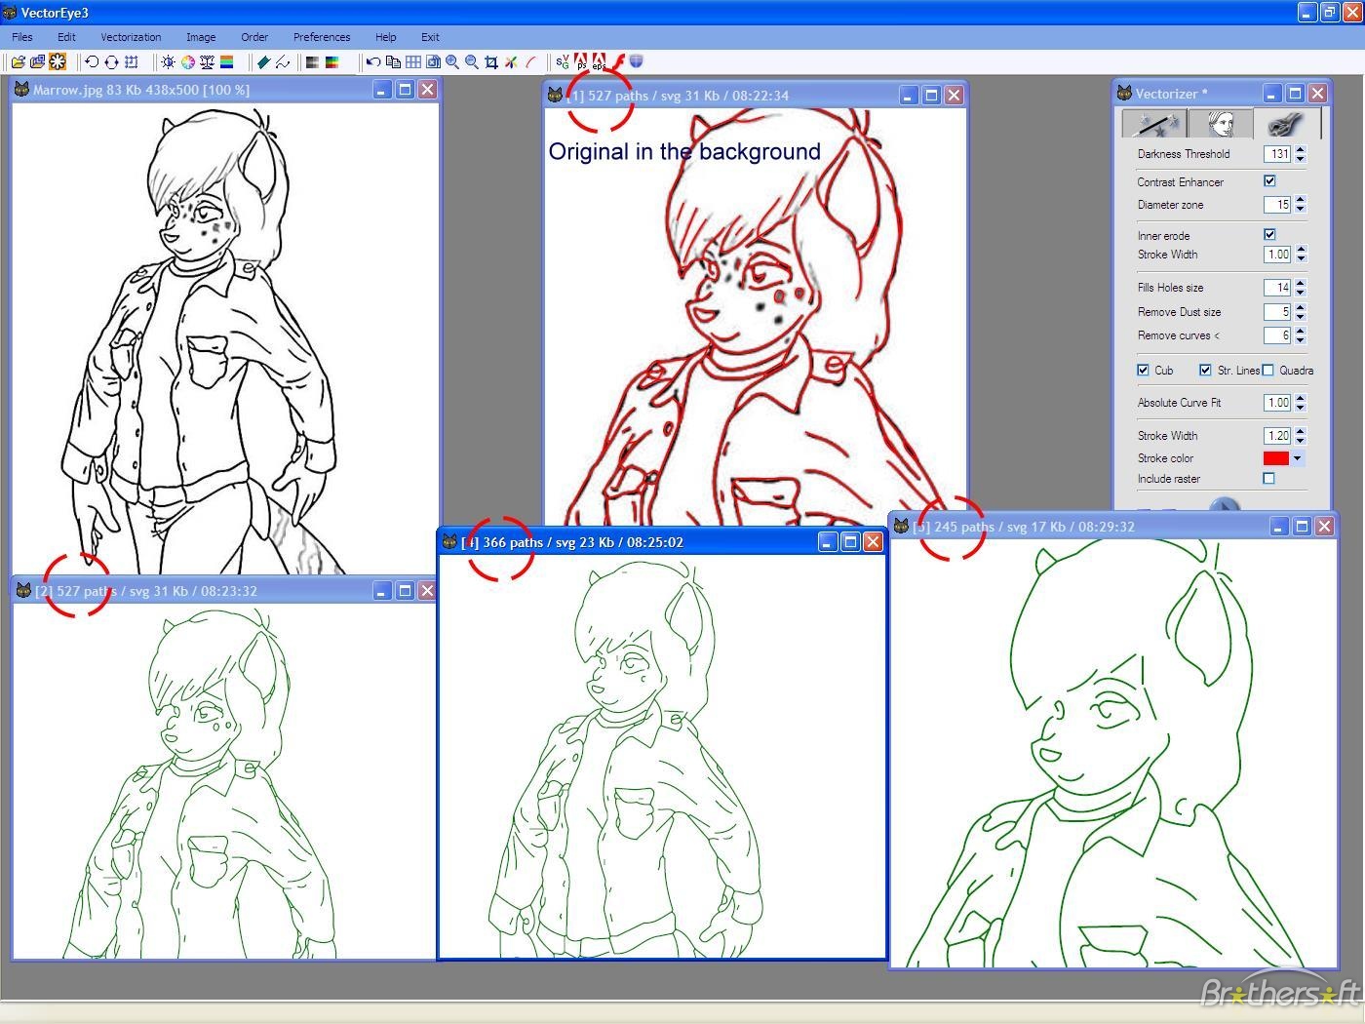Switch to the face portrait Vectorizer tab
The image size is (1365, 1024).
pos(1220,124)
